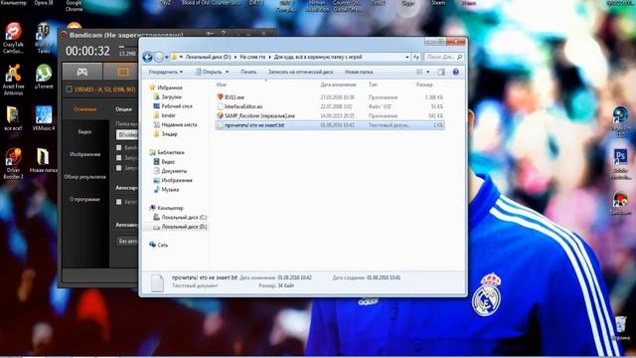Click Bandicam key registration icon

pos(210,33)
